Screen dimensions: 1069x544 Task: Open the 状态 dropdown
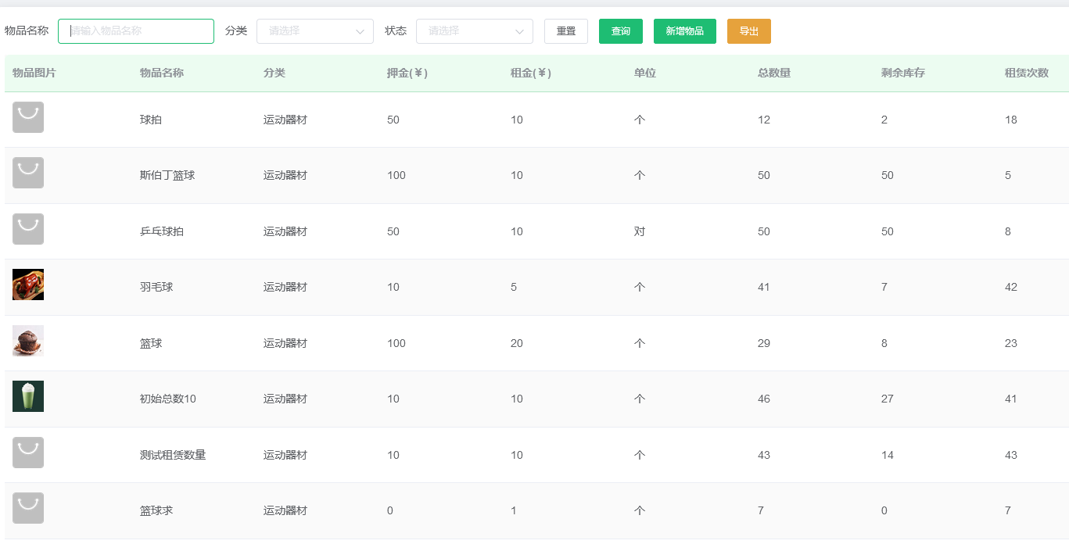(474, 31)
